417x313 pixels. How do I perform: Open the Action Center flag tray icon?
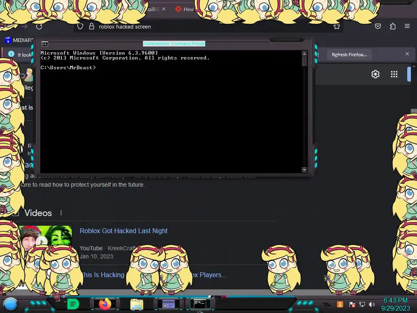(352, 304)
